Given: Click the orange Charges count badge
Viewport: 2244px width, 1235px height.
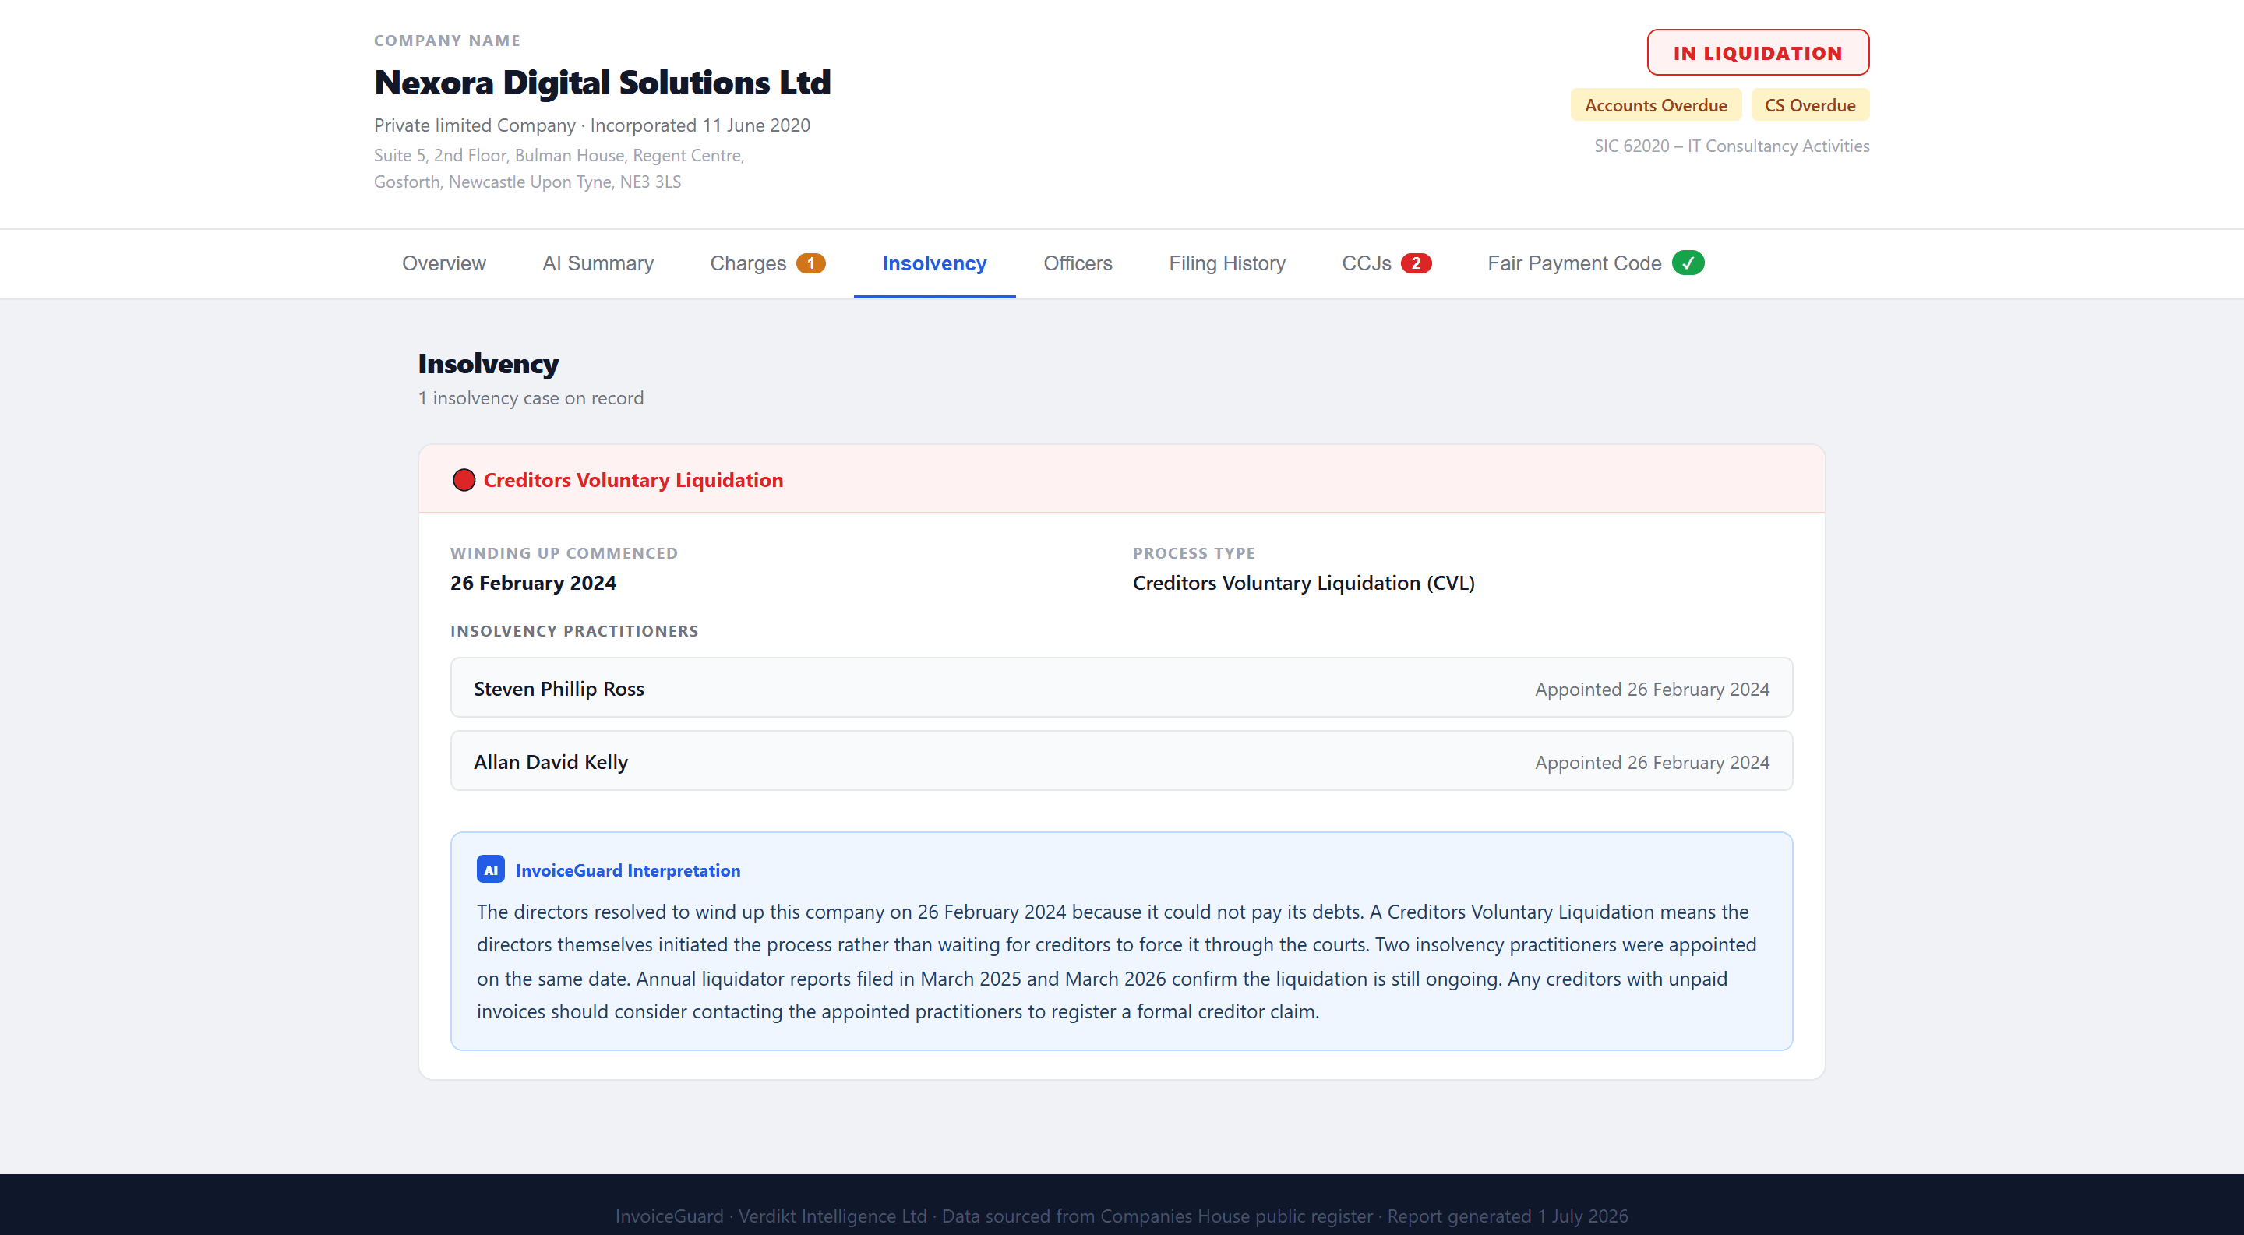Looking at the screenshot, I should 810,263.
